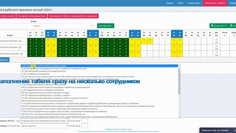Click Петр Петрович's empty cell for day 22

(x=156, y=47)
